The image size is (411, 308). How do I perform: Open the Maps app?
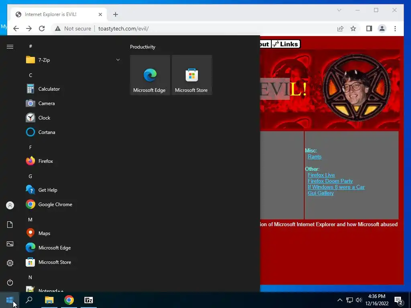(x=73, y=233)
